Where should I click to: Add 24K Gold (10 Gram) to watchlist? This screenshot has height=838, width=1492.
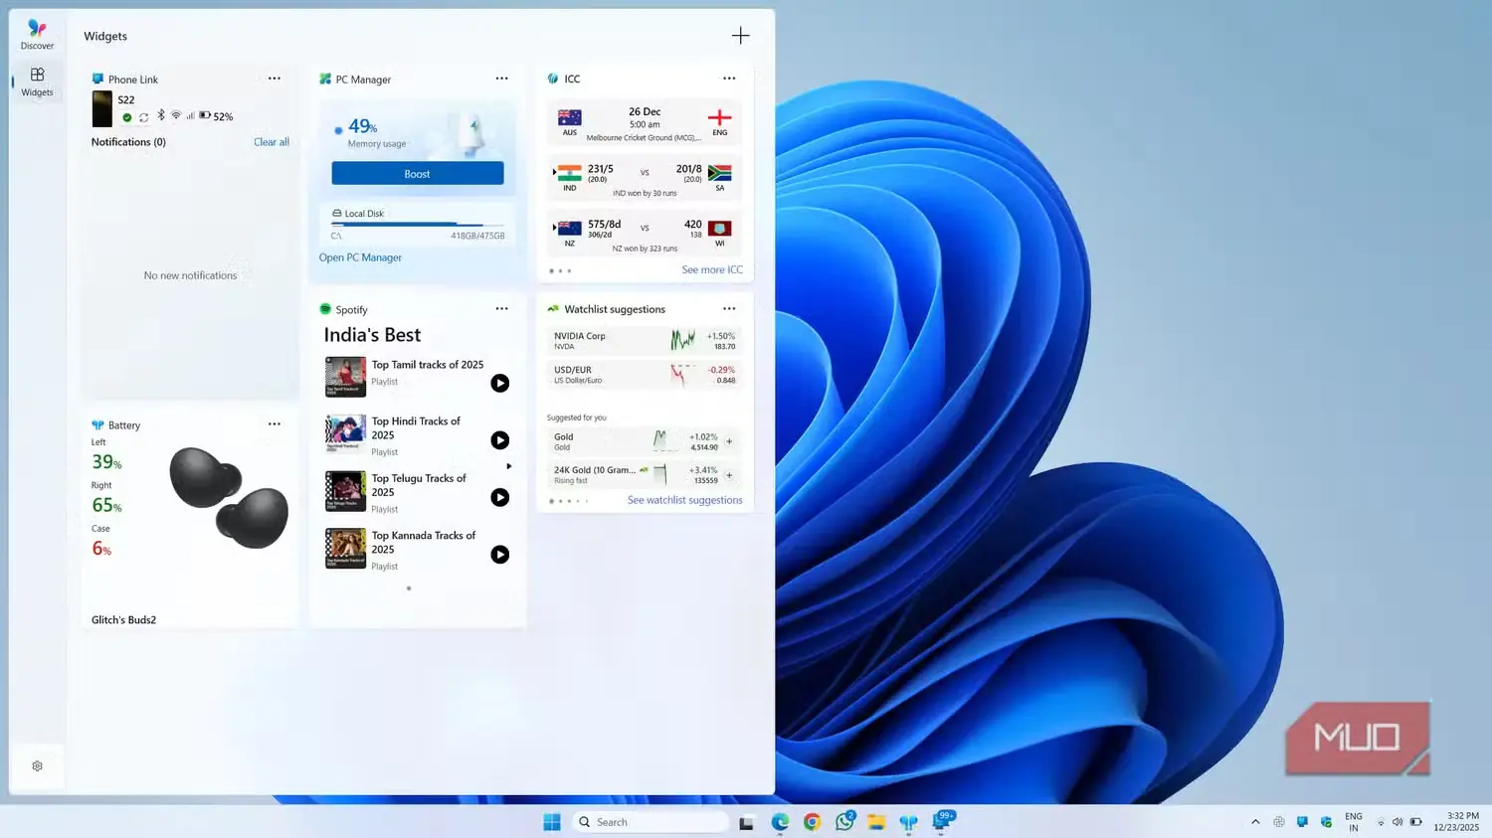click(729, 475)
